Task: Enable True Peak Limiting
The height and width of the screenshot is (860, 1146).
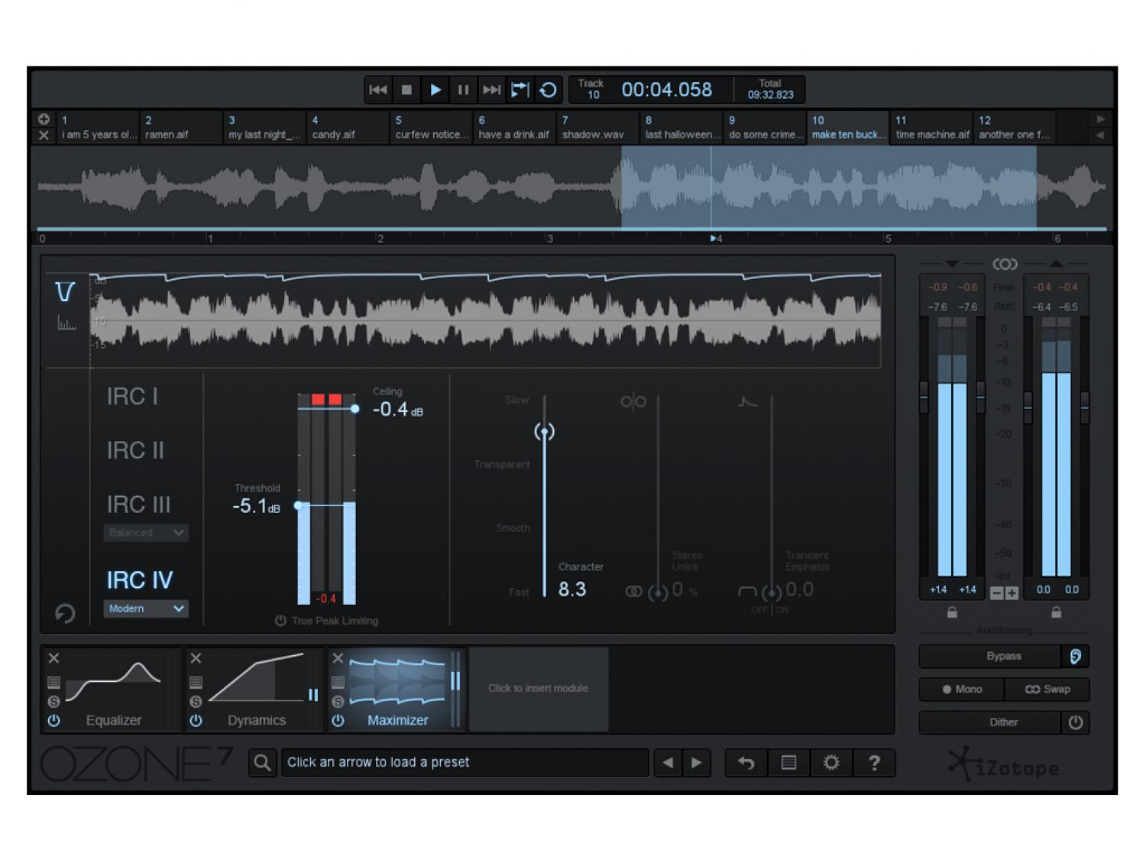Action: (x=280, y=621)
